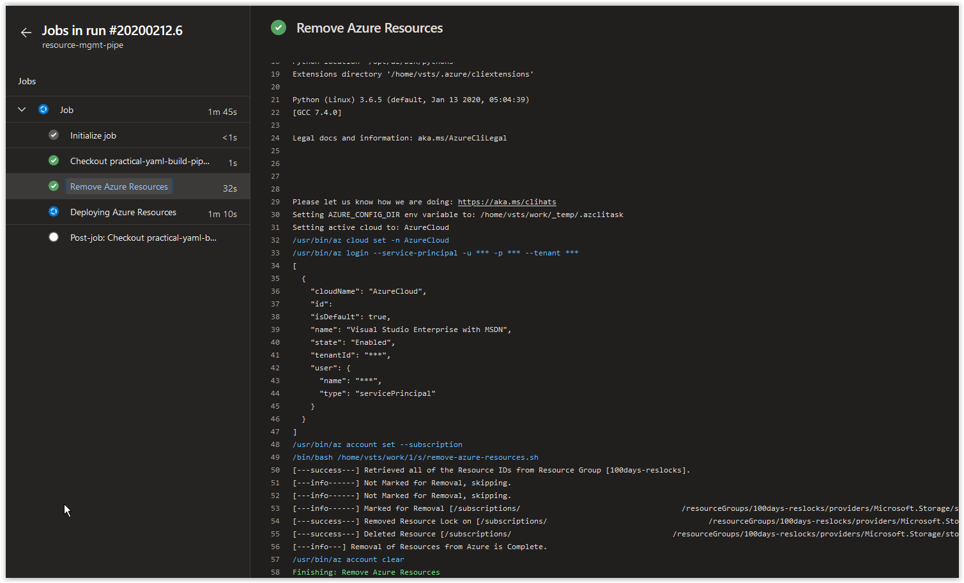Click the Removed Resource Lock on log line
The image size is (964, 583).
tap(625, 521)
